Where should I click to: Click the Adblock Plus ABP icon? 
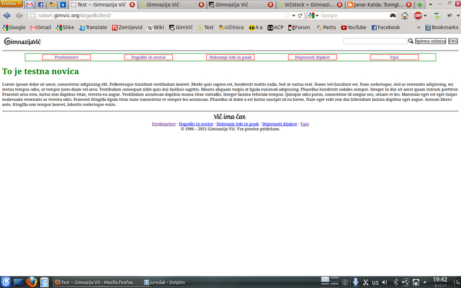point(418,16)
